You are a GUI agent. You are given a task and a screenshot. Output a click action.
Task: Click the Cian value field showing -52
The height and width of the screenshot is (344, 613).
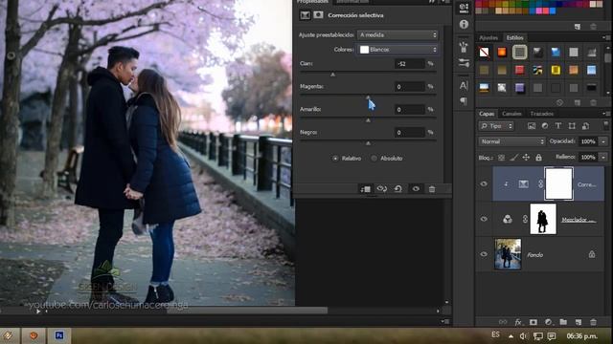409,64
